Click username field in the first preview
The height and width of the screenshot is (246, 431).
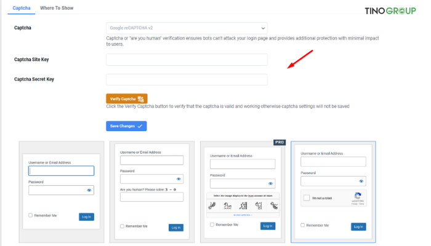tap(62, 171)
